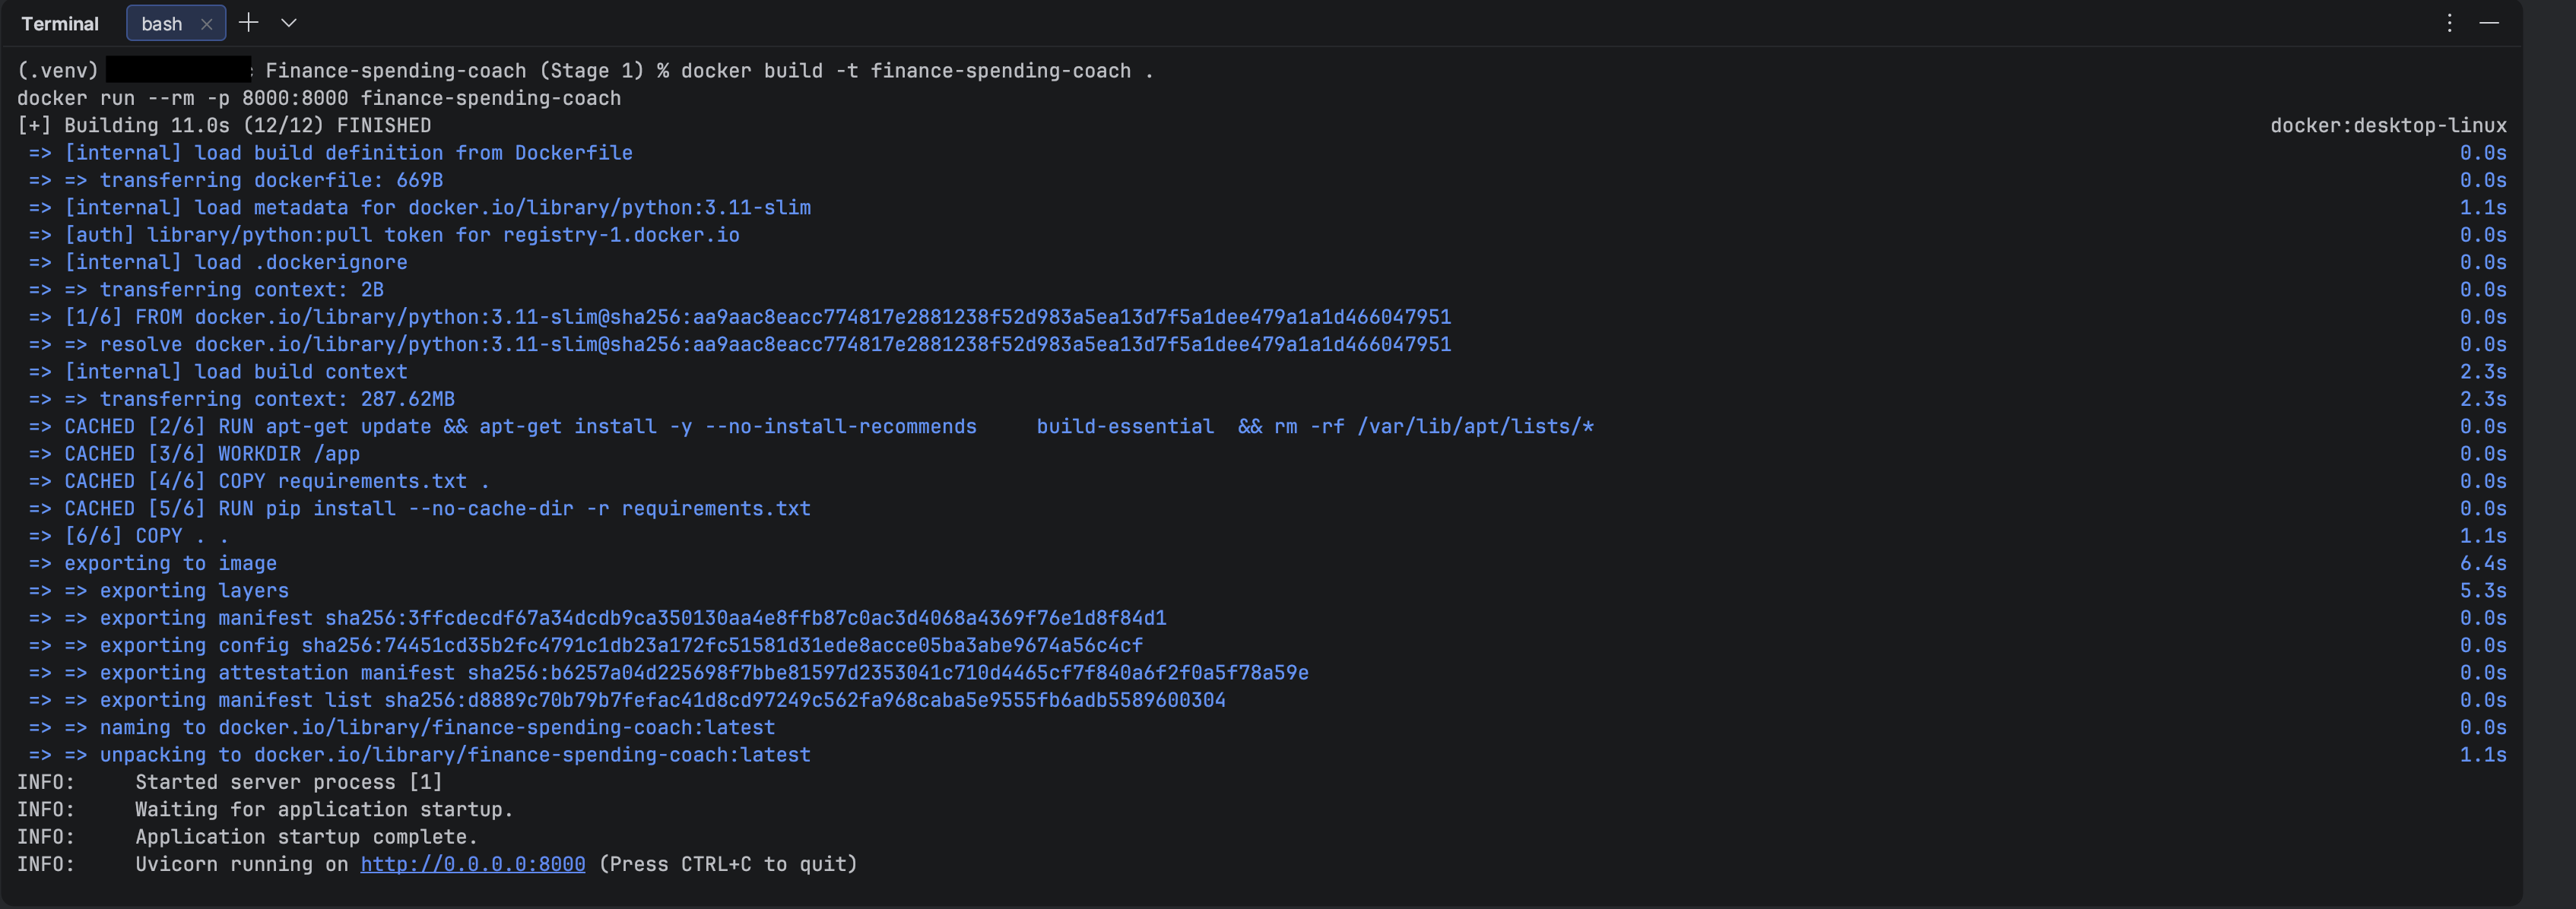Open a new terminal tab with plus
2576x909 pixels.
249,23
